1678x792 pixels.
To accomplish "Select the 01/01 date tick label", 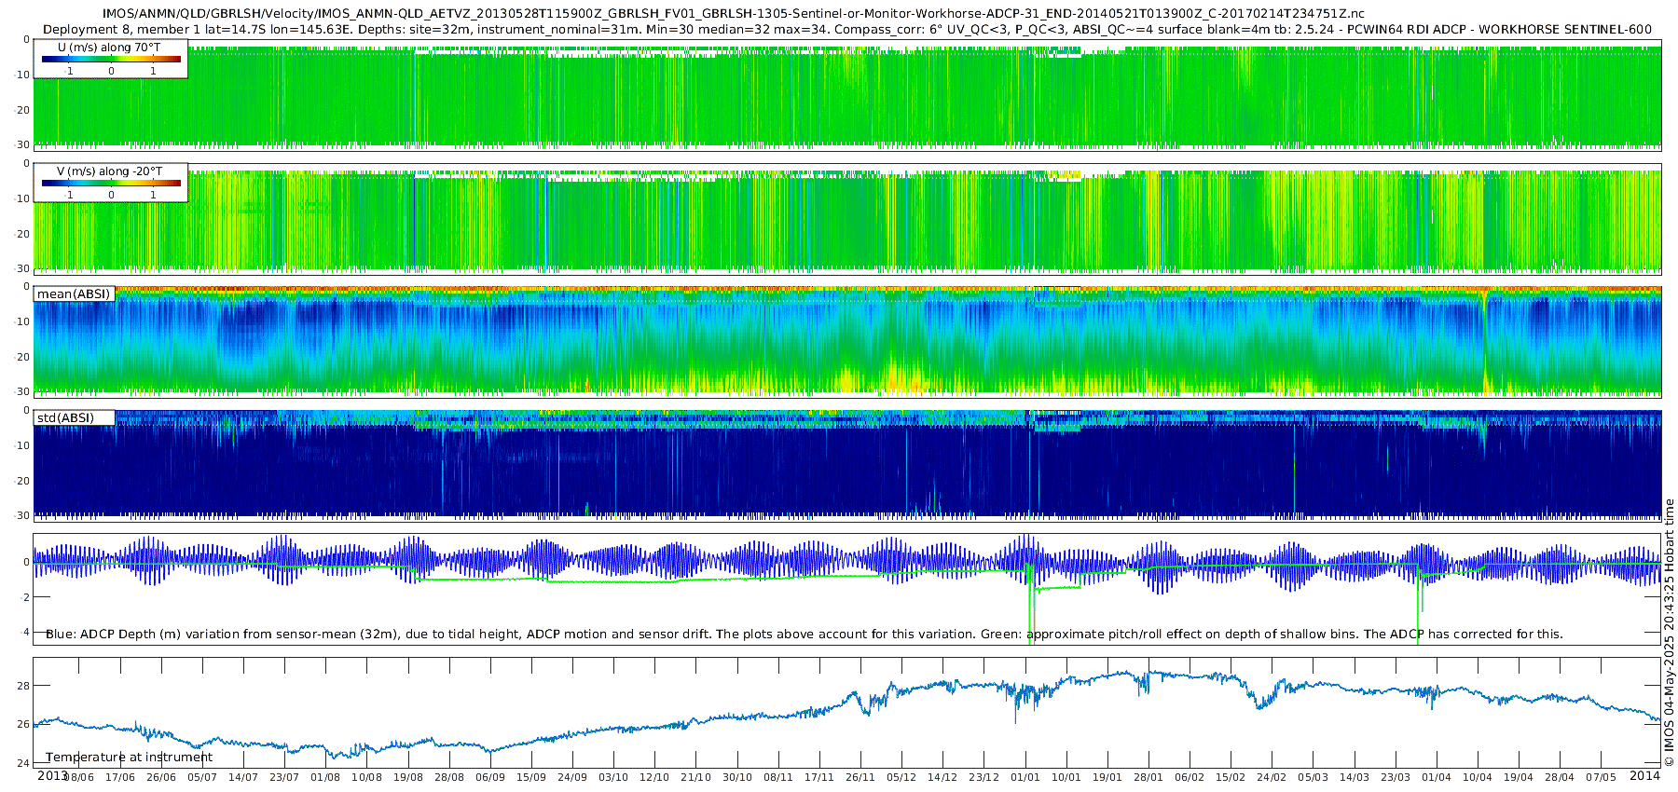I will [x=1025, y=777].
